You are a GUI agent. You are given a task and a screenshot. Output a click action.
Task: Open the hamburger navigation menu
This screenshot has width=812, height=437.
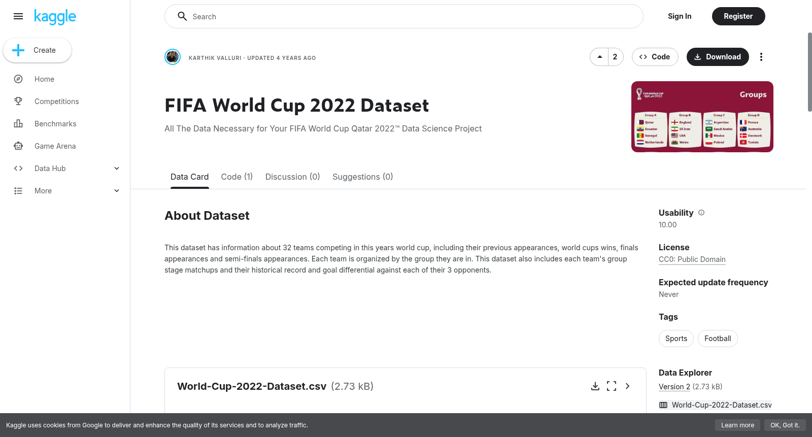18,16
